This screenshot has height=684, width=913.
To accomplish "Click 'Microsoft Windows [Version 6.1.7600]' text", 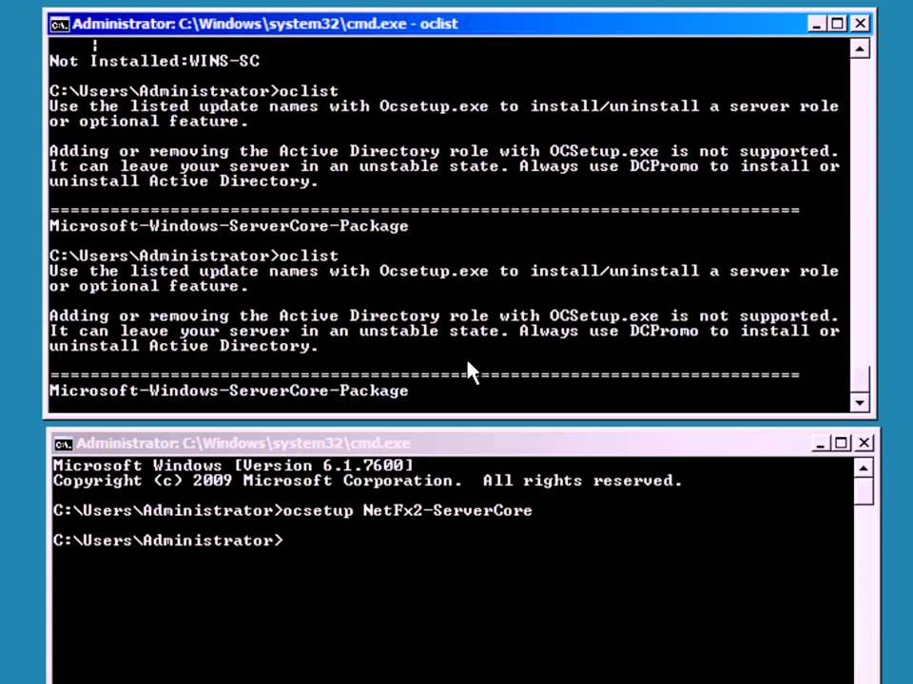I will point(233,465).
